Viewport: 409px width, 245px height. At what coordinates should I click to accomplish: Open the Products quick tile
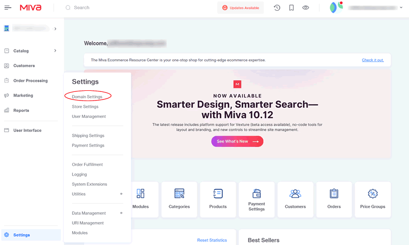pyautogui.click(x=218, y=200)
